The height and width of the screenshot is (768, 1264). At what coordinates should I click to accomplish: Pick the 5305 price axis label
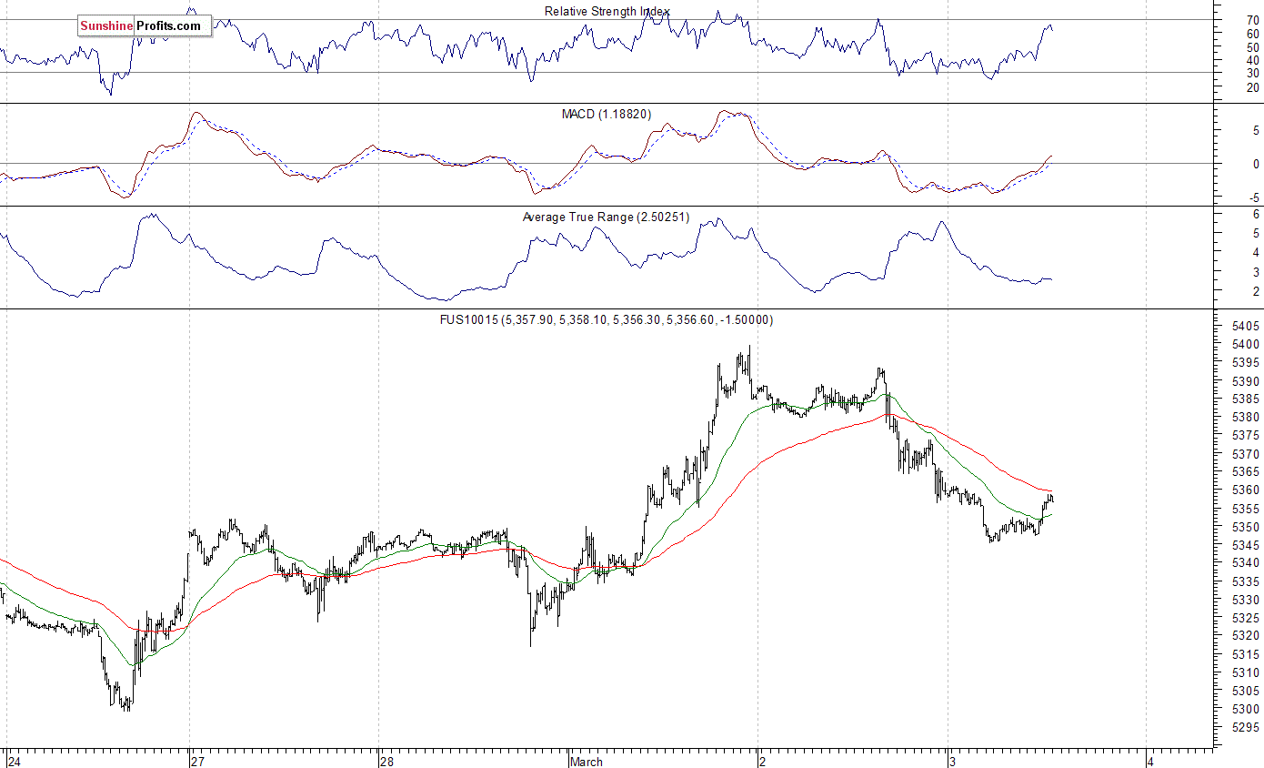1246,691
